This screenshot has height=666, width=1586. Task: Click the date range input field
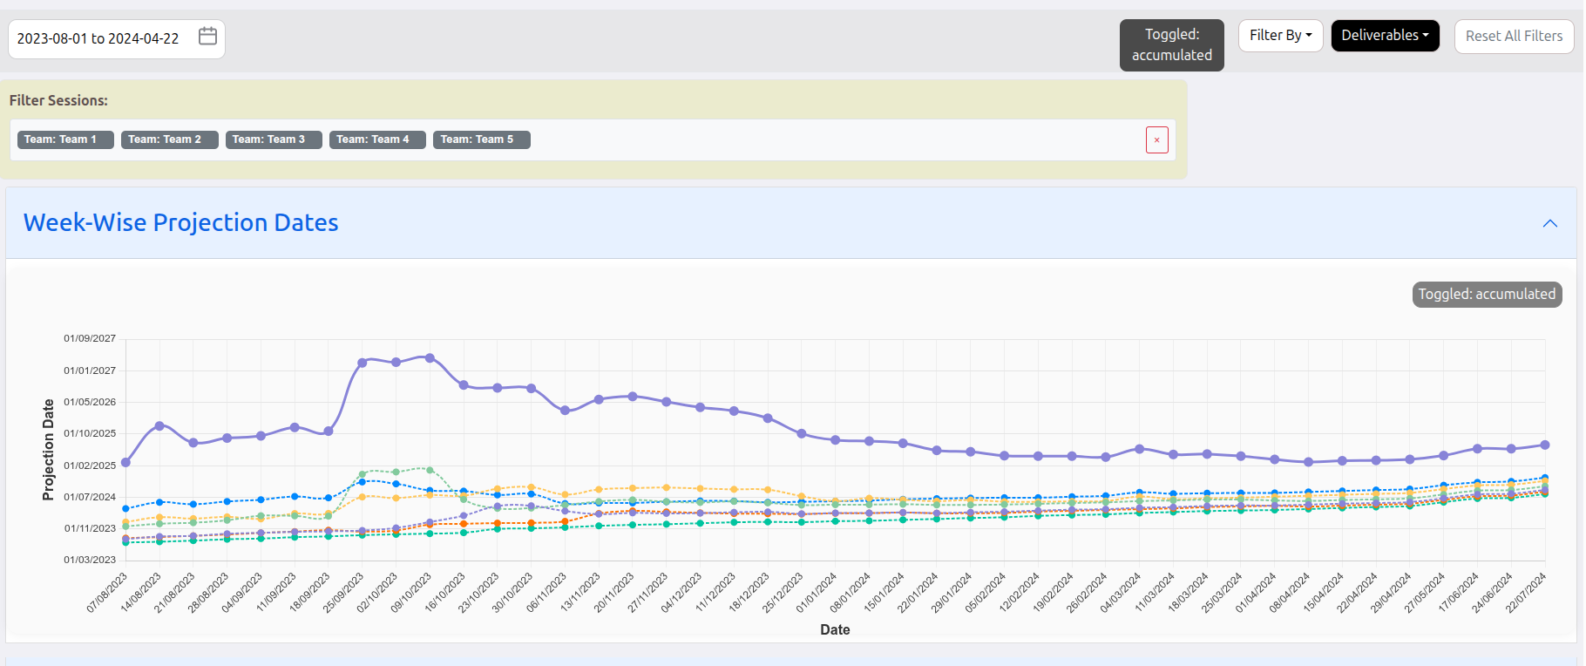[98, 39]
